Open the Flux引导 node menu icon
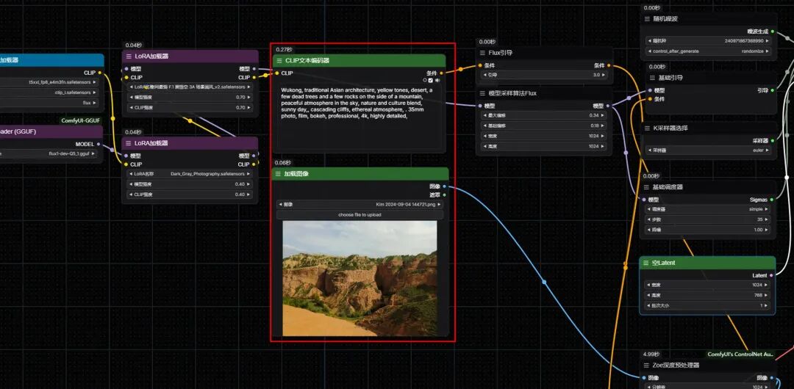The height and width of the screenshot is (389, 794). click(x=482, y=53)
